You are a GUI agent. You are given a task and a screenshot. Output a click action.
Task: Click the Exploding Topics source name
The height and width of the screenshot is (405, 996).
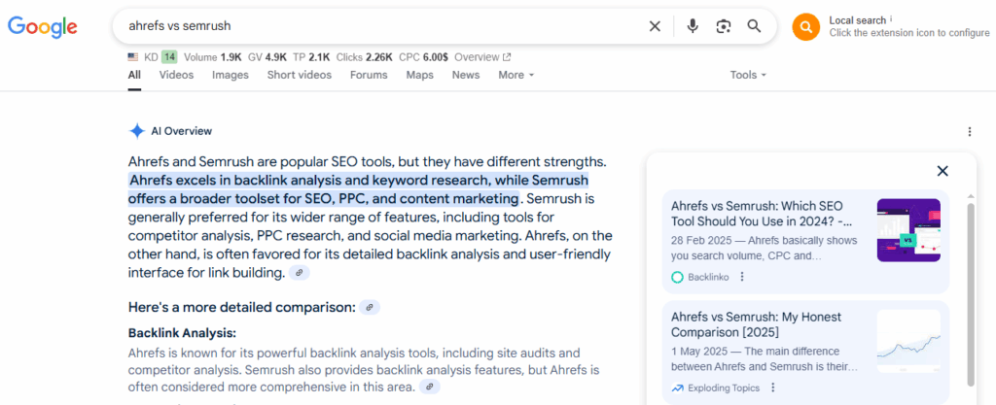point(724,388)
